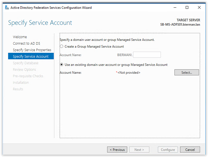
Task: Click the SB-MS-ADFS01.bierman.lan server name
Action: [x=180, y=25]
